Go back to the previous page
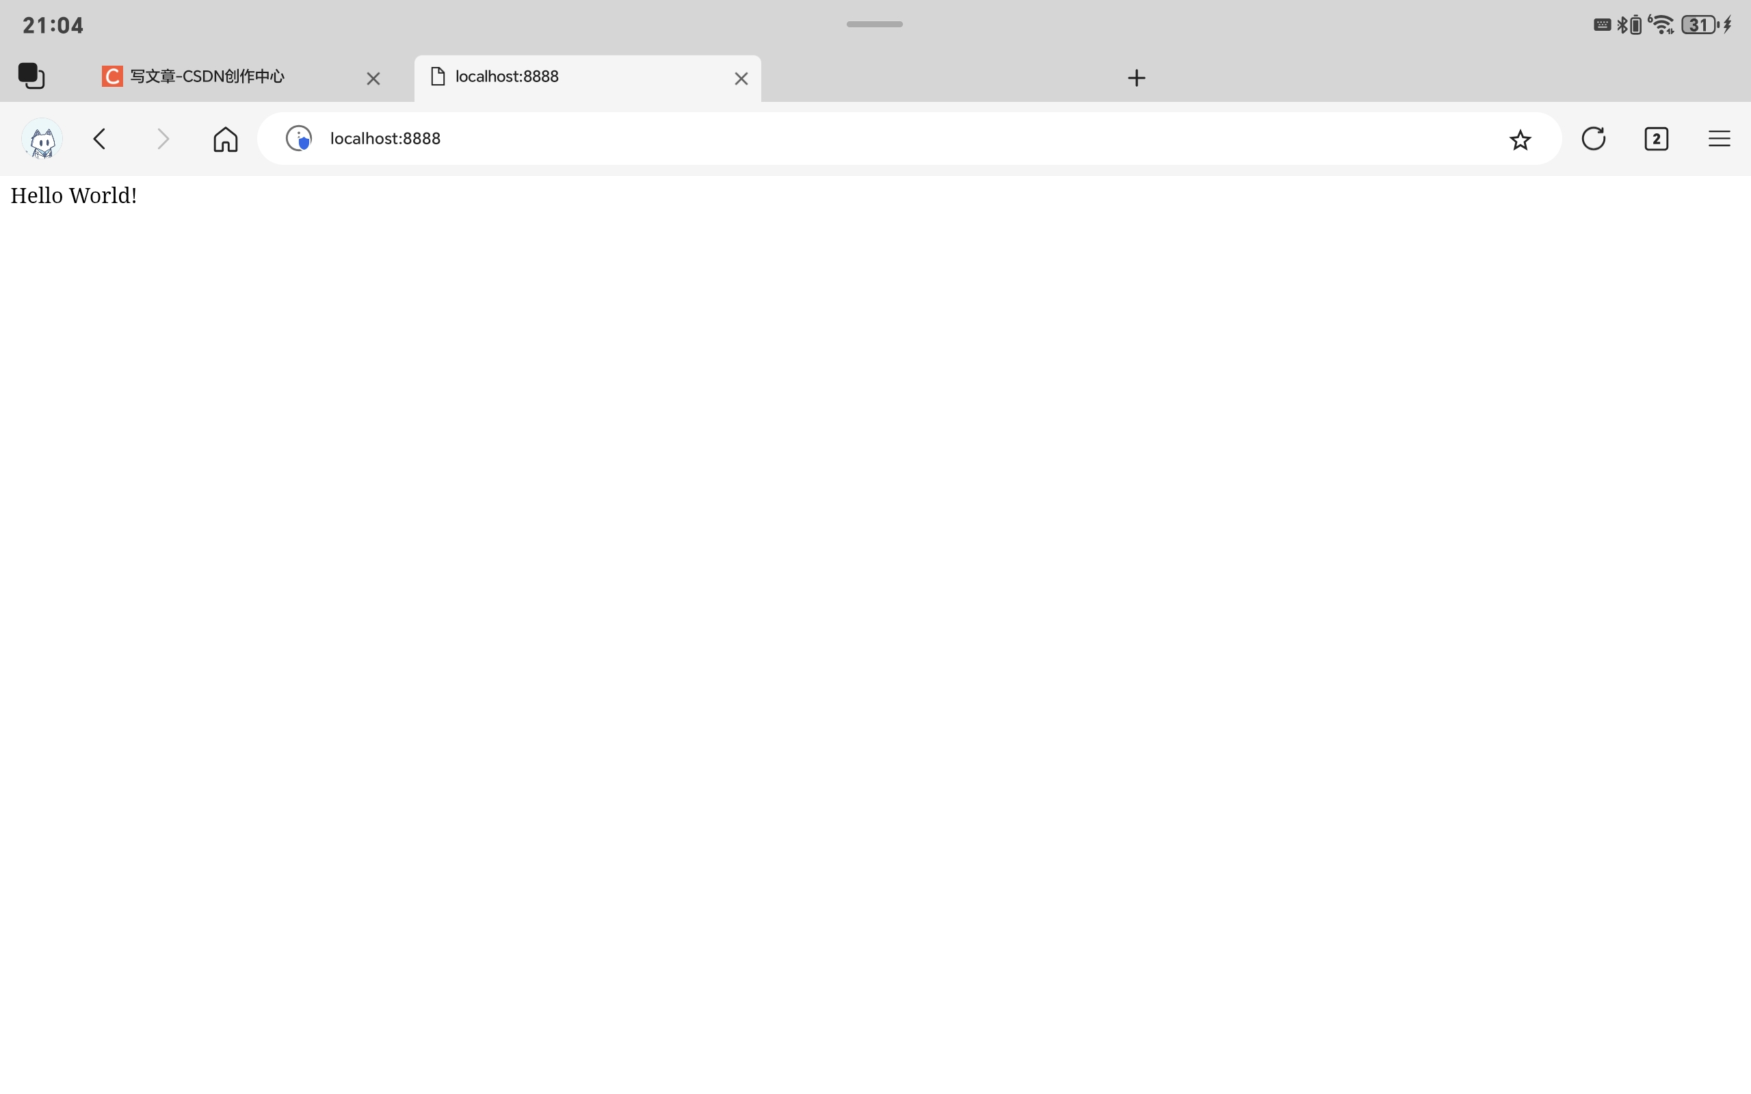Image resolution: width=1751 pixels, height=1094 pixels. tap(100, 139)
